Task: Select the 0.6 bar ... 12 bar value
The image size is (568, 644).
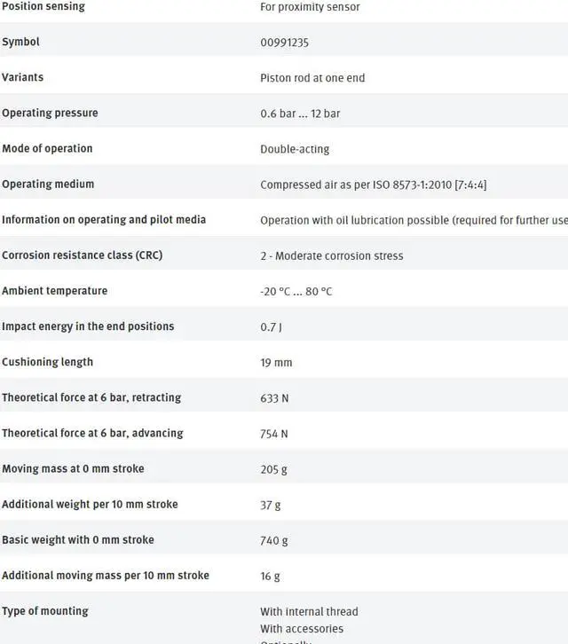Action: [300, 114]
